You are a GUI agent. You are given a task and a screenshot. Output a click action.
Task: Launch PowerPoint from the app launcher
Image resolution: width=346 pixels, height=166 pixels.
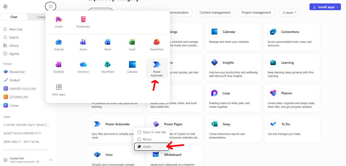click(x=157, y=45)
